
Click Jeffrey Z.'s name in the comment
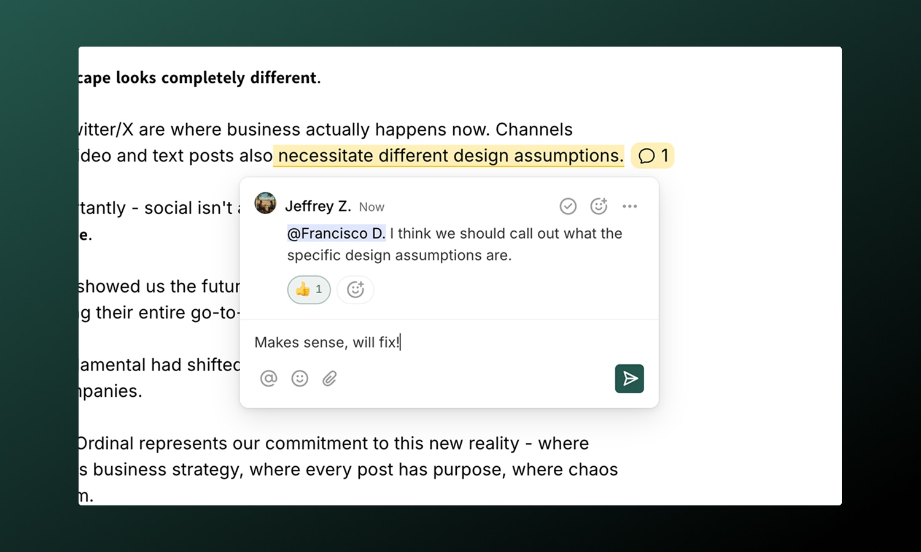318,206
